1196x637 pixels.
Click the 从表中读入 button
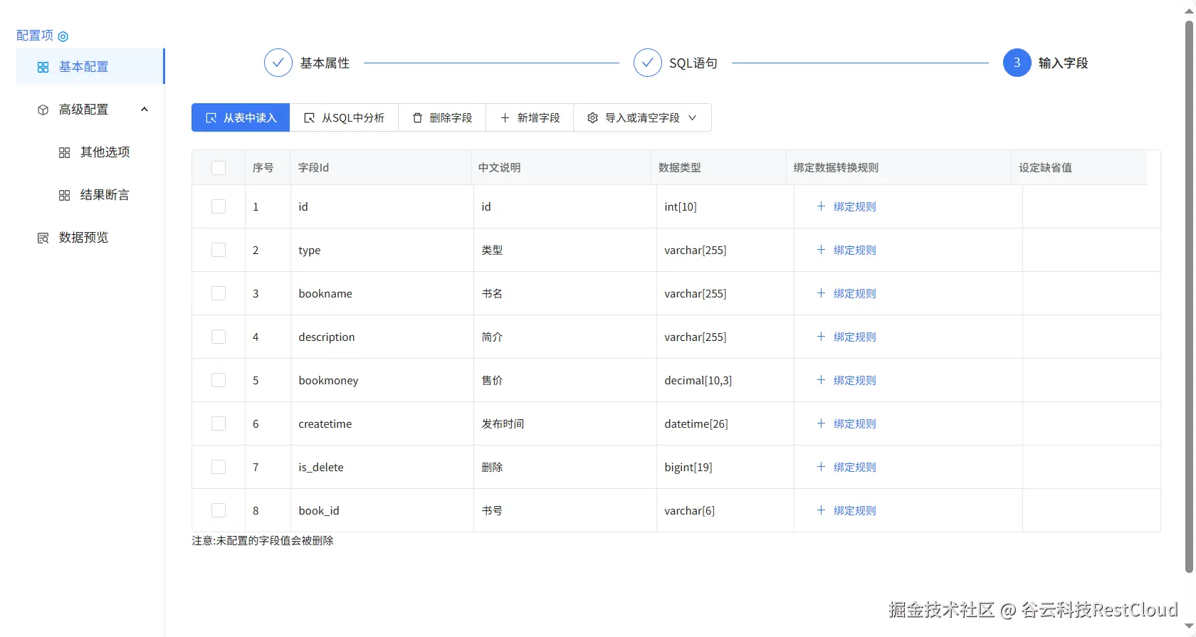click(x=241, y=118)
